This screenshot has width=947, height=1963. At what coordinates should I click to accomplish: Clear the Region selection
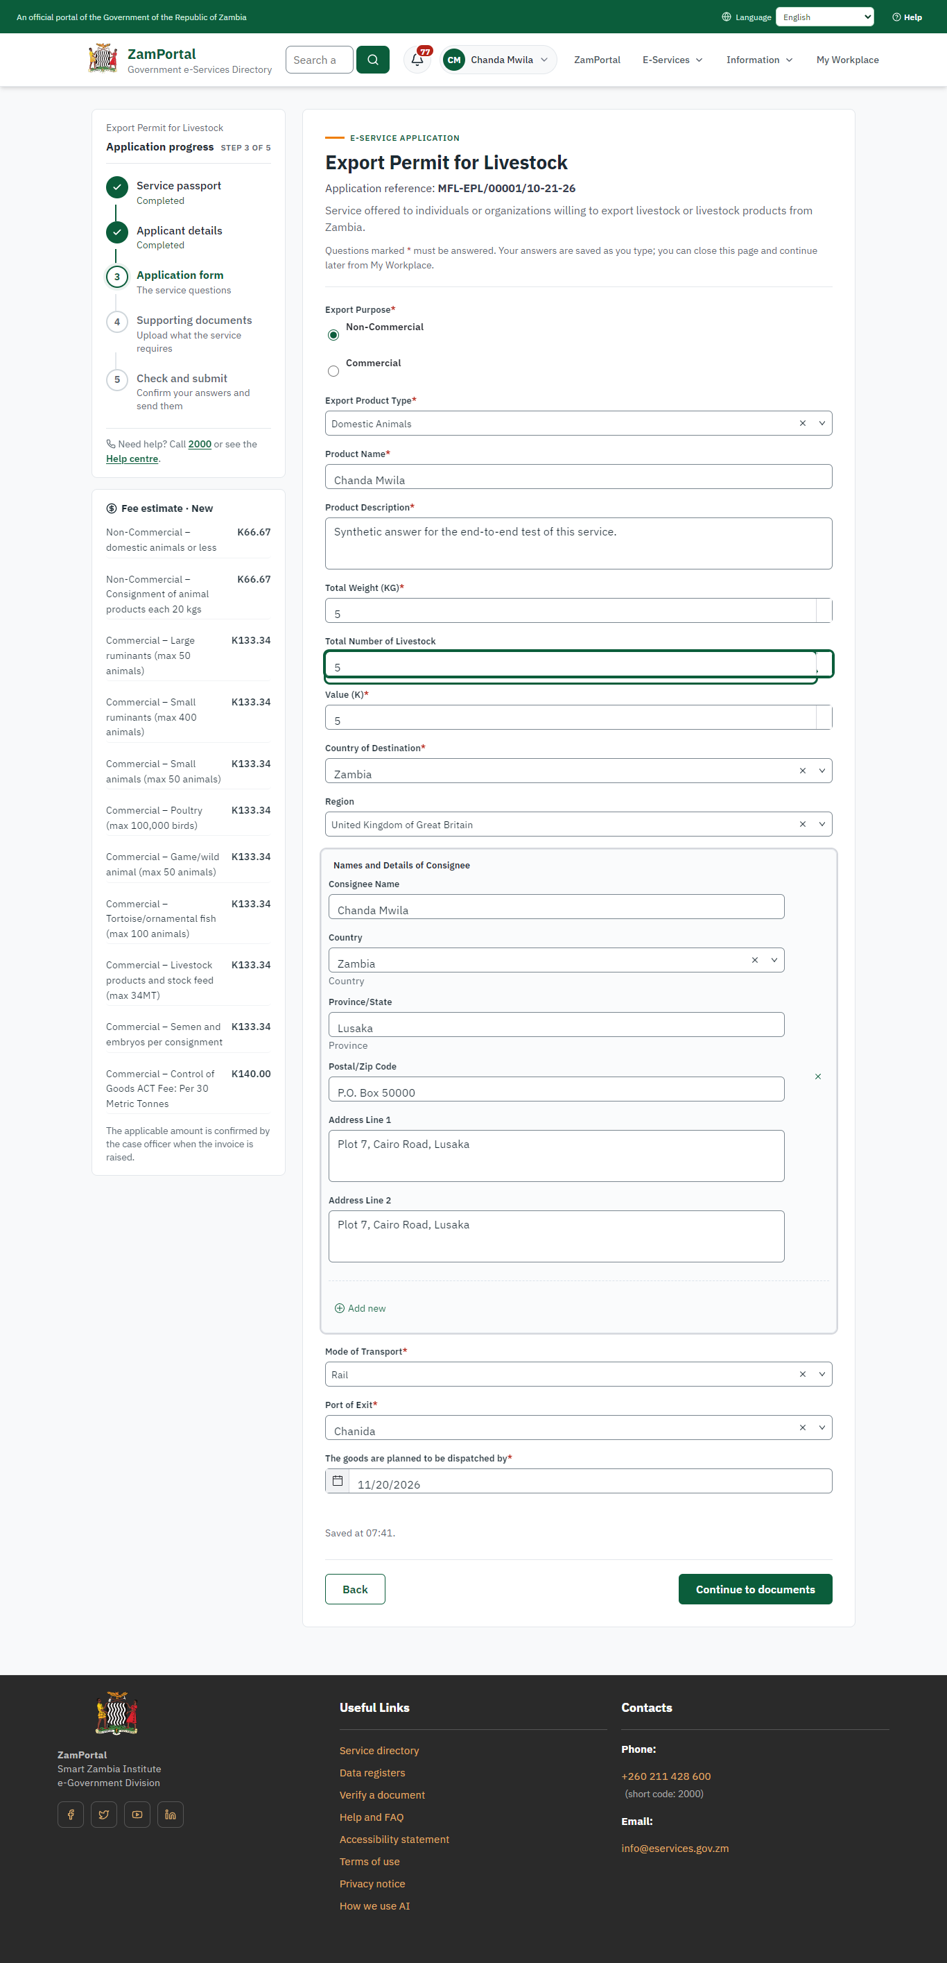(802, 824)
